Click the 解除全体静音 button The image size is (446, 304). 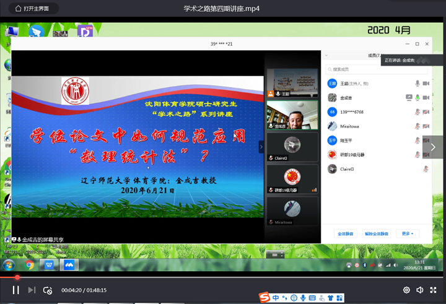(376, 234)
